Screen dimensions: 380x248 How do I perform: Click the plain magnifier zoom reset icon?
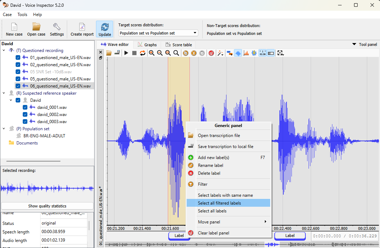tap(176, 53)
